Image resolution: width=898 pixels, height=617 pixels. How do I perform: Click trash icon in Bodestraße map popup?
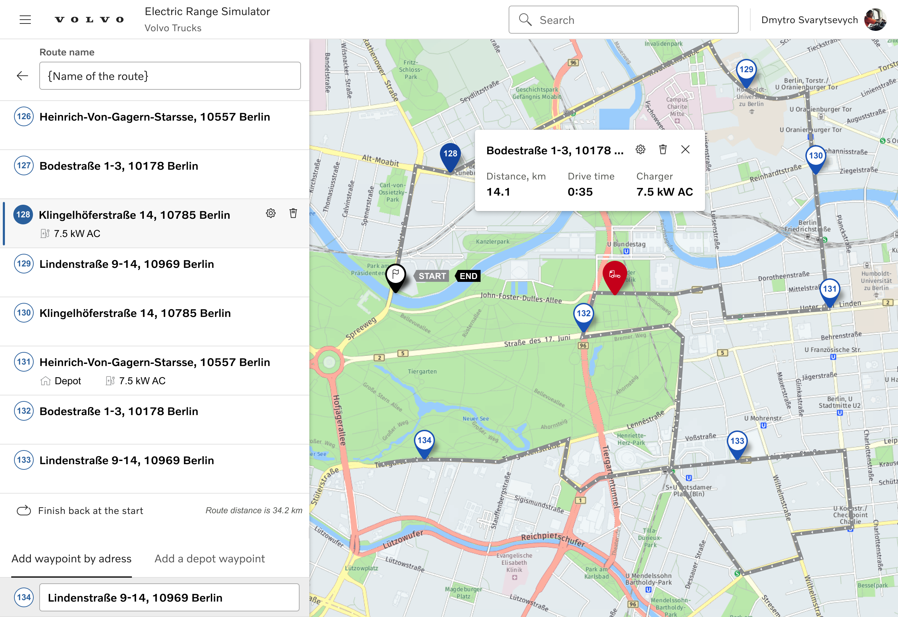pos(663,150)
